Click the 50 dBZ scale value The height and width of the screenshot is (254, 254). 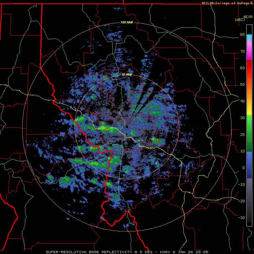pyautogui.click(x=242, y=85)
